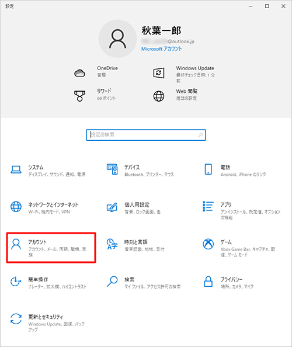
Task: Open the 簡単操作 label
Action: coord(38,279)
